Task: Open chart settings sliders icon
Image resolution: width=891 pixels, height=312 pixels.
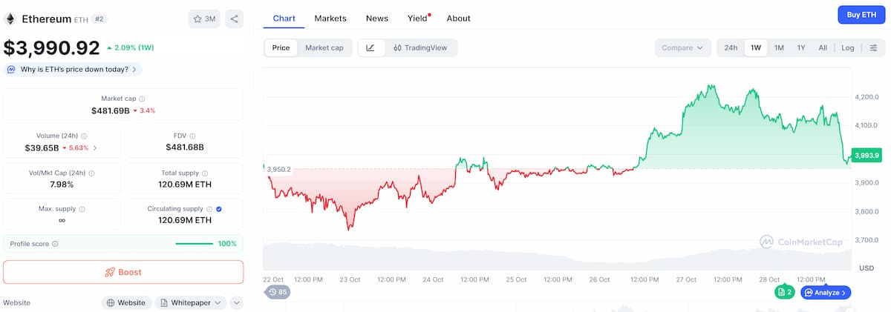Action: click(873, 48)
